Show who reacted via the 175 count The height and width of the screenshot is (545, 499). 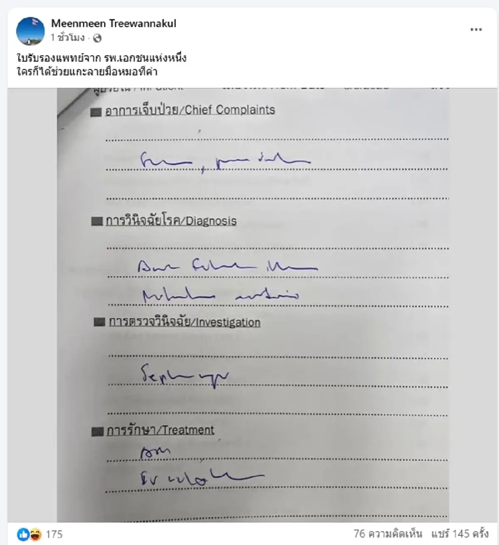point(54,534)
